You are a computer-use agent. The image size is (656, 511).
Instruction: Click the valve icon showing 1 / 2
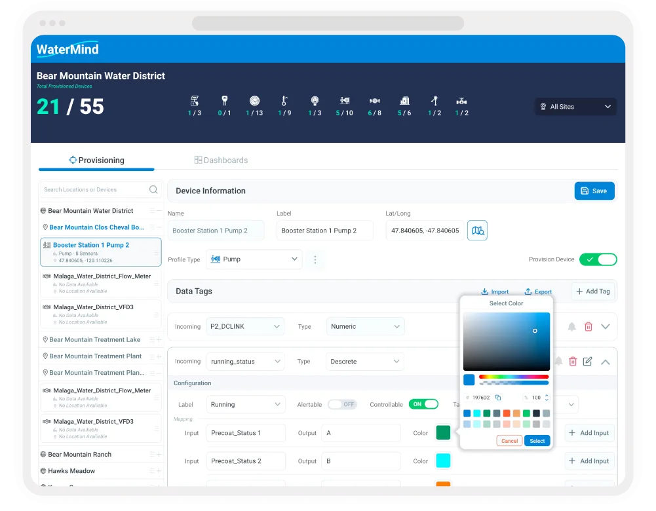point(461,101)
